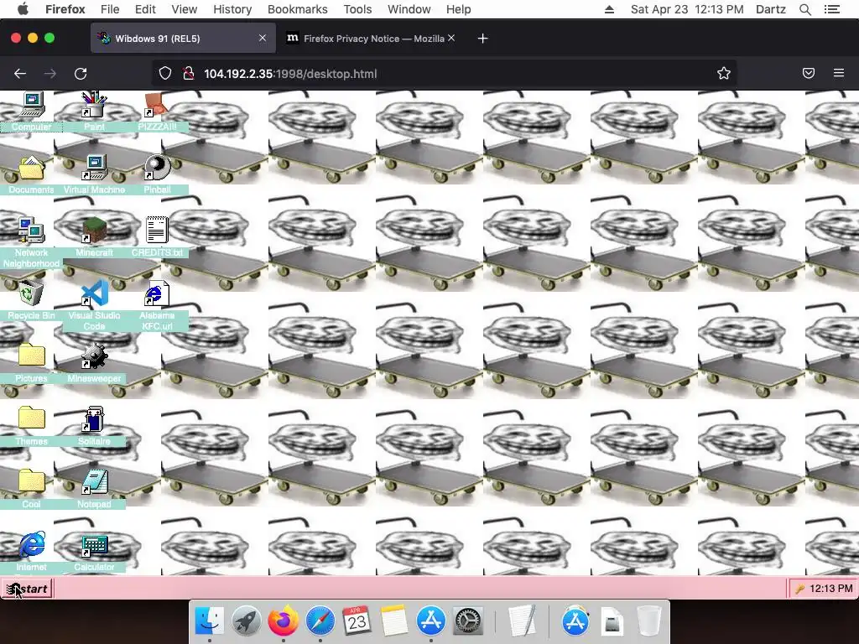Open the Pictures folder icon

(32, 356)
